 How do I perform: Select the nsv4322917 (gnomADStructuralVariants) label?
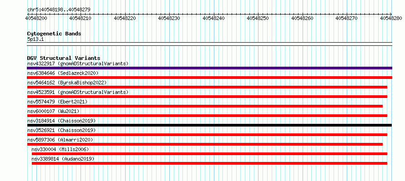[x=78, y=64]
